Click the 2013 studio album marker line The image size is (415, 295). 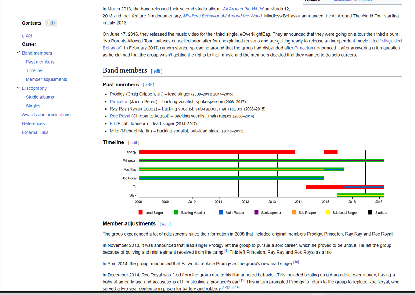pos(278,173)
